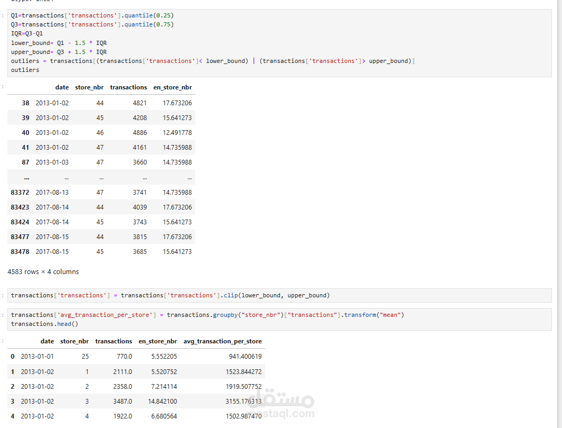This screenshot has height=428, width=562.
Task: Click the avg_transaction_per_store groupby code cell
Action: point(279,320)
